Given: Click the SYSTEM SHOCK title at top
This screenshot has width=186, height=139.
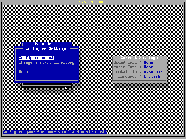Looking at the screenshot, I should point(93,2).
